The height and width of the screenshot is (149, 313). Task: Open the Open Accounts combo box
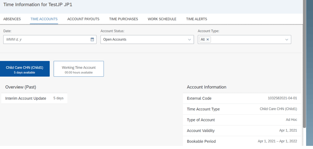coord(147,39)
